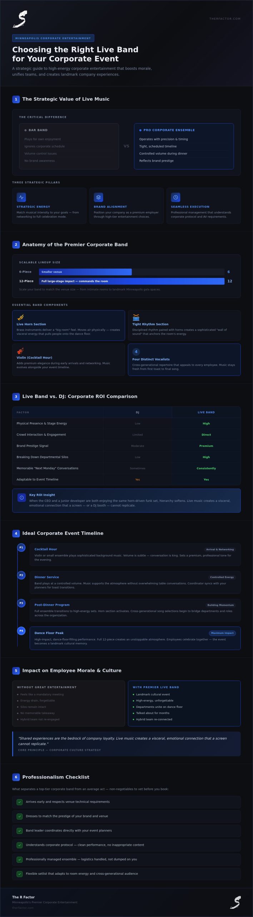This screenshot has width=253, height=917.
Task: Toggle the 'Arrives early' checklist checkbox
Action: pos(20,802)
